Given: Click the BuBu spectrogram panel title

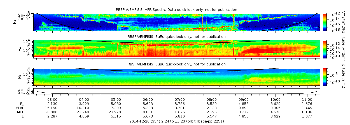Looking at the screenshot, I should [176, 64].
